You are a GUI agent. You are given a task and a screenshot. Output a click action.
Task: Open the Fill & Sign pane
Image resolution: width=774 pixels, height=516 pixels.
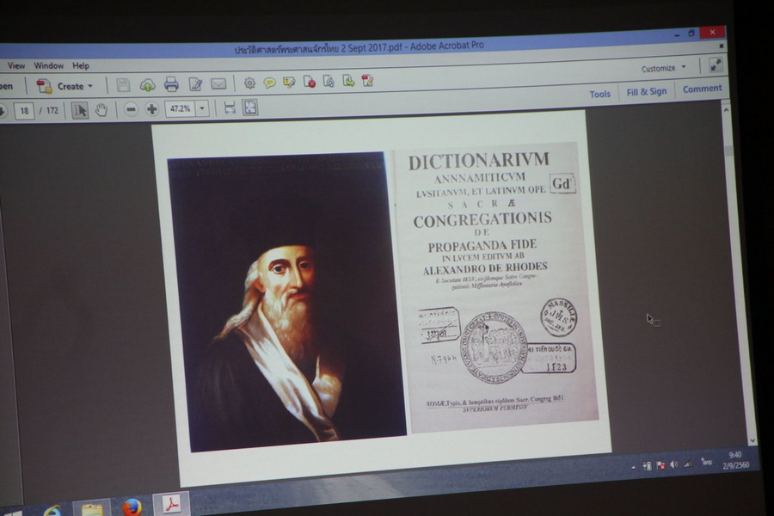tap(646, 92)
